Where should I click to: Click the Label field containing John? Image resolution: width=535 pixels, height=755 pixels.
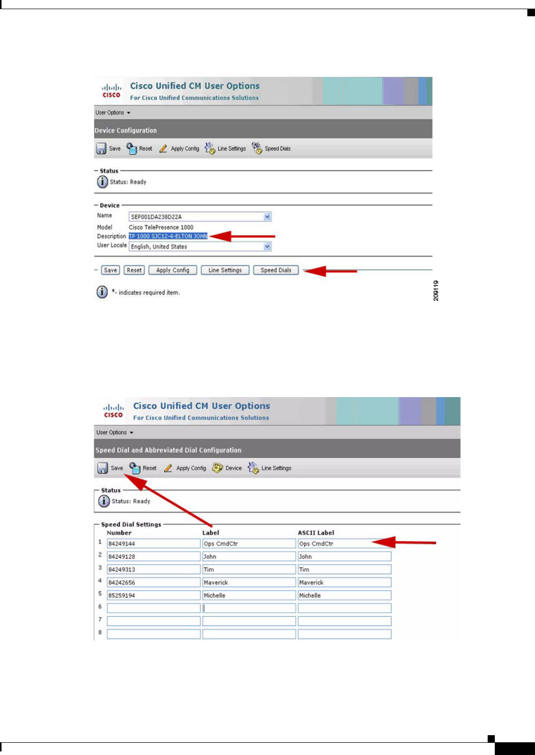coord(249,557)
